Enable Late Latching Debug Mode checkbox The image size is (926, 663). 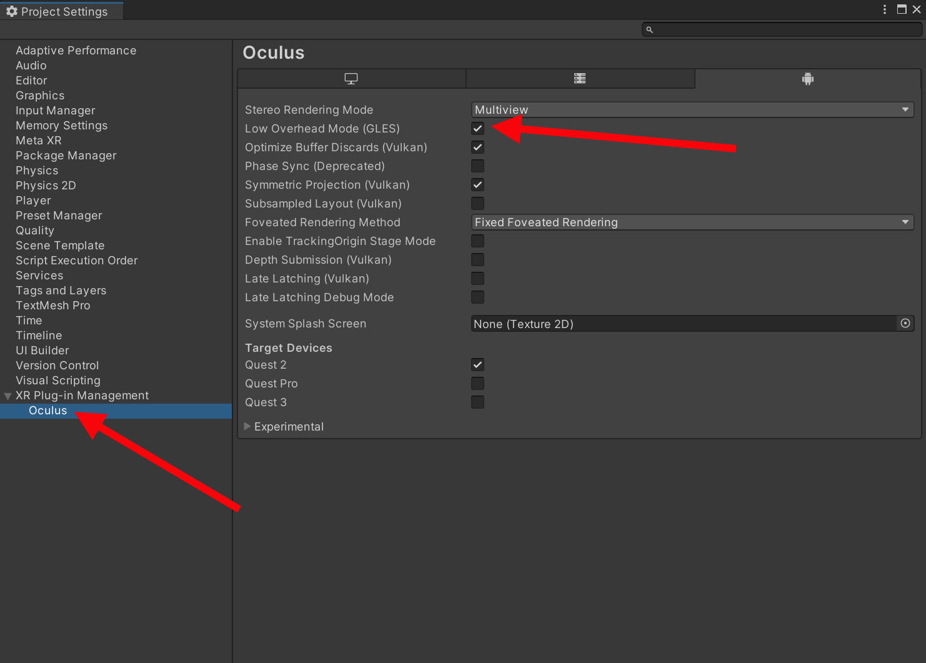pyautogui.click(x=478, y=297)
